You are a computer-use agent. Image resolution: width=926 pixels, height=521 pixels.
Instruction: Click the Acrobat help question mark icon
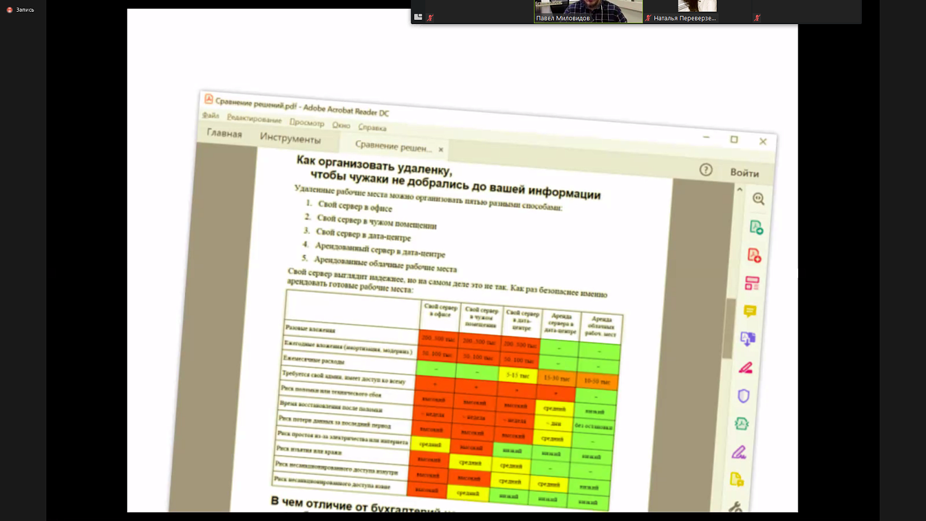[x=706, y=170]
